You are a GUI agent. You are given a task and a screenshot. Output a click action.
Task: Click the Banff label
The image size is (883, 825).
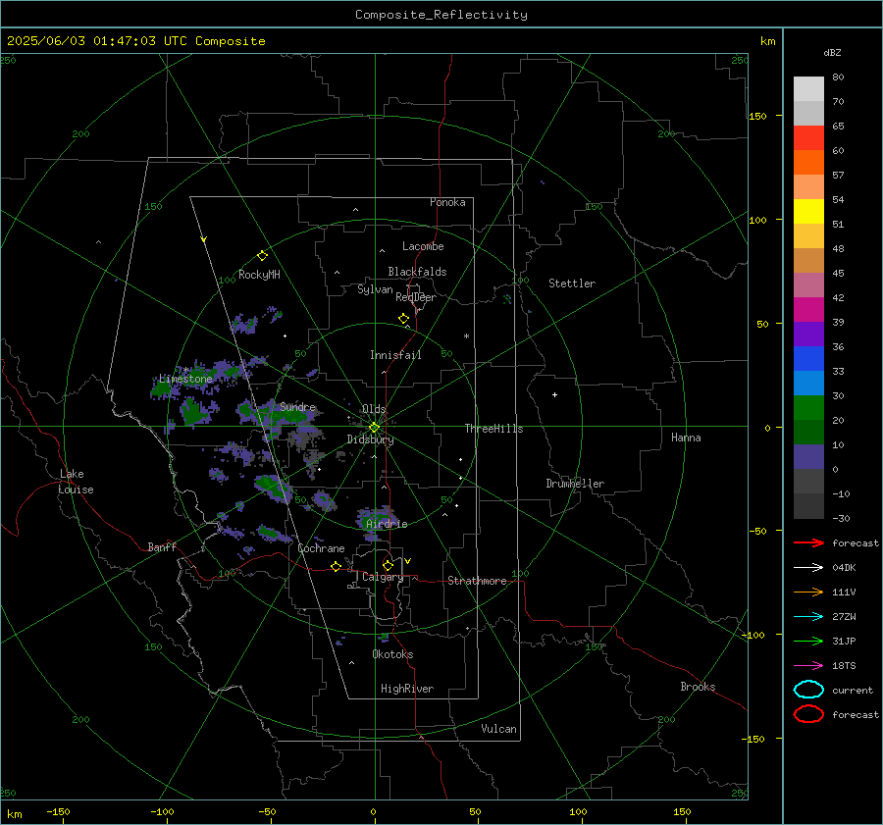(162, 546)
